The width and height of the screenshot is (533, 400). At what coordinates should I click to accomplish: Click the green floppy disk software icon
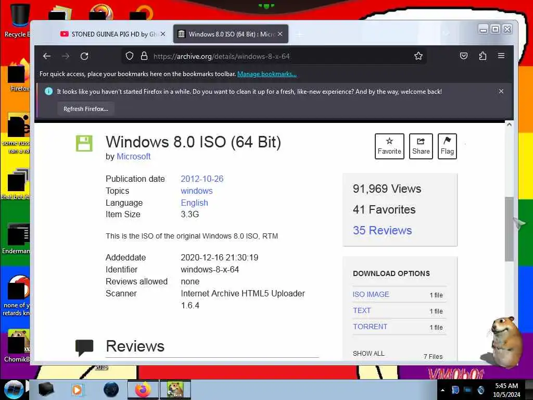(84, 143)
